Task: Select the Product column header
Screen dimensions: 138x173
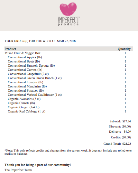Action: click(x=10, y=49)
